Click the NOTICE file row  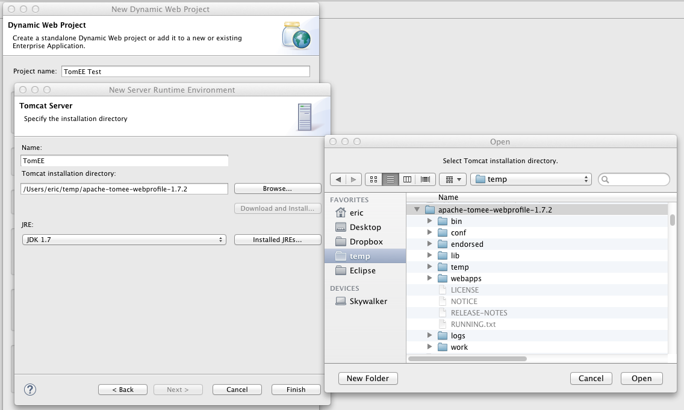click(x=537, y=301)
